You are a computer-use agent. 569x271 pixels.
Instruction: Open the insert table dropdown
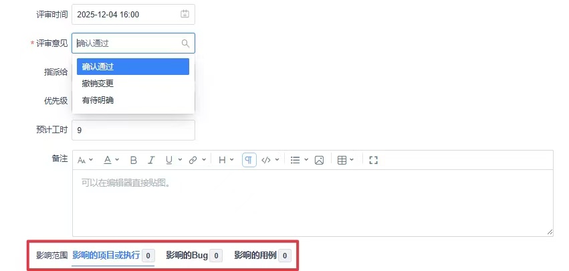[x=346, y=160]
